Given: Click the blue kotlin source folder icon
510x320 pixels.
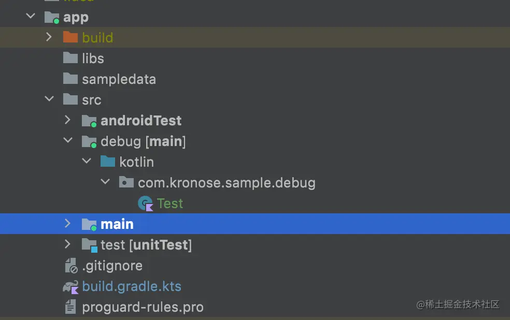Looking at the screenshot, I should click(108, 161).
